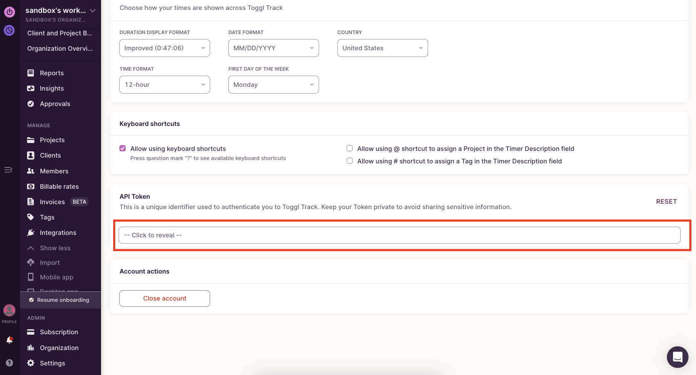Screen dimensions: 696x375
Task: Open Analytics via the purple pie-chart icon
Action: click(9, 30)
